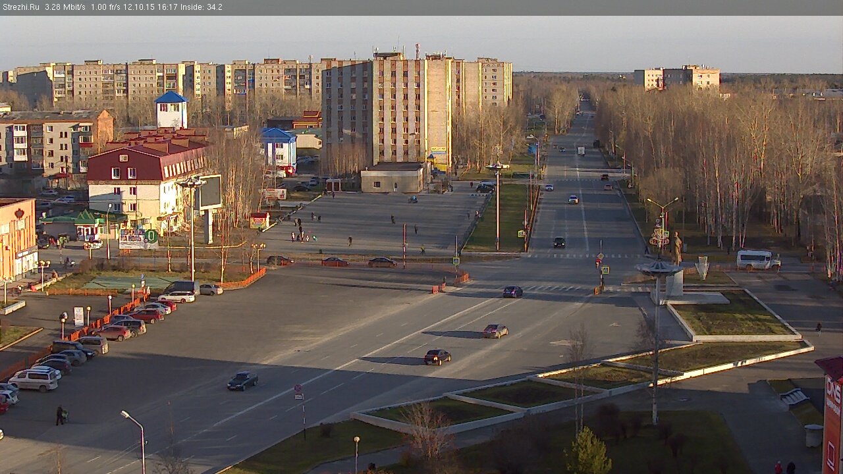
Task: Select the 3.28 Mbit/s bitrate readout
Action: coord(65,7)
